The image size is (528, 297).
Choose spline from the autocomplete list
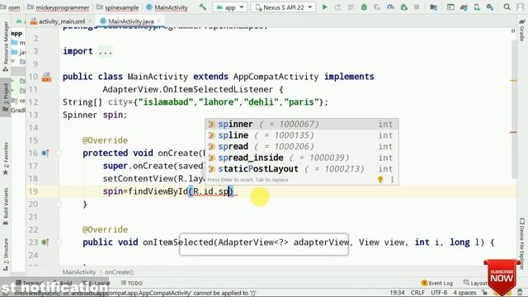[x=301, y=135]
